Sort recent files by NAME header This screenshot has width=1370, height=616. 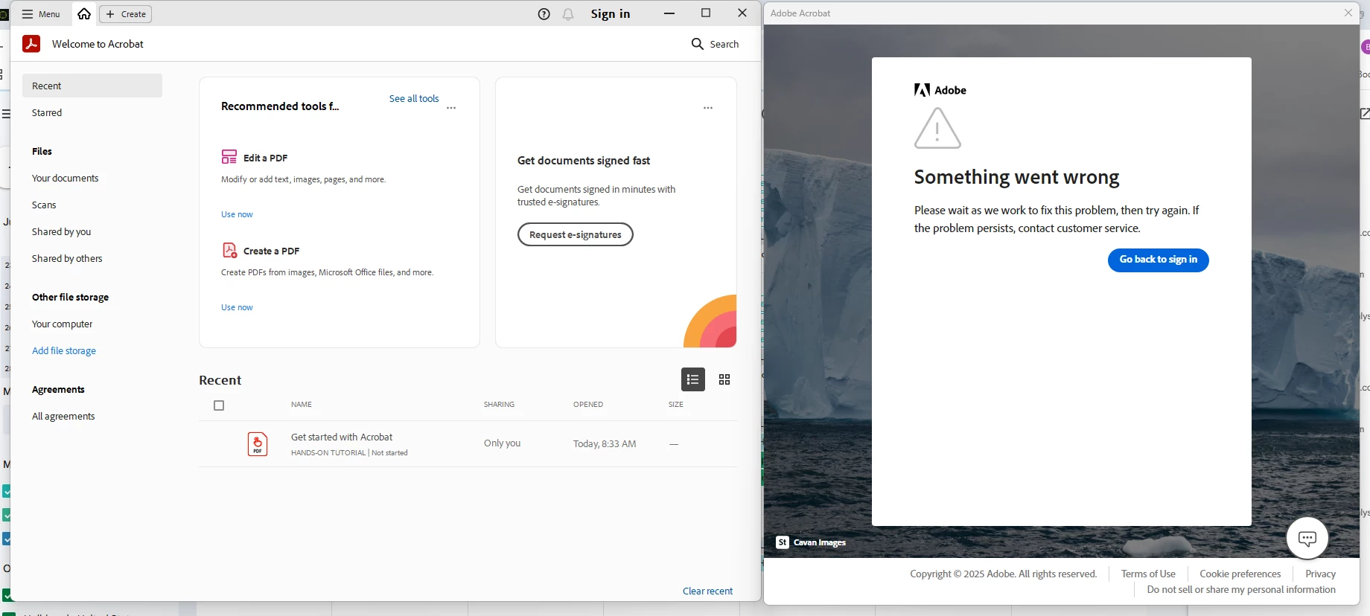(x=302, y=405)
